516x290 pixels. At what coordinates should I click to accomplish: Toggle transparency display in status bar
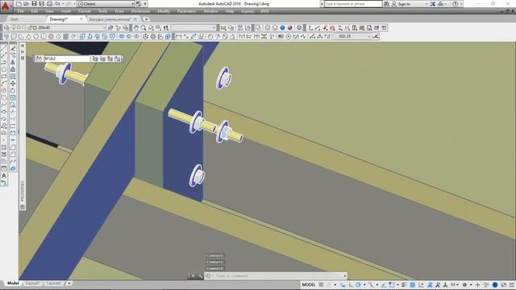[412, 284]
